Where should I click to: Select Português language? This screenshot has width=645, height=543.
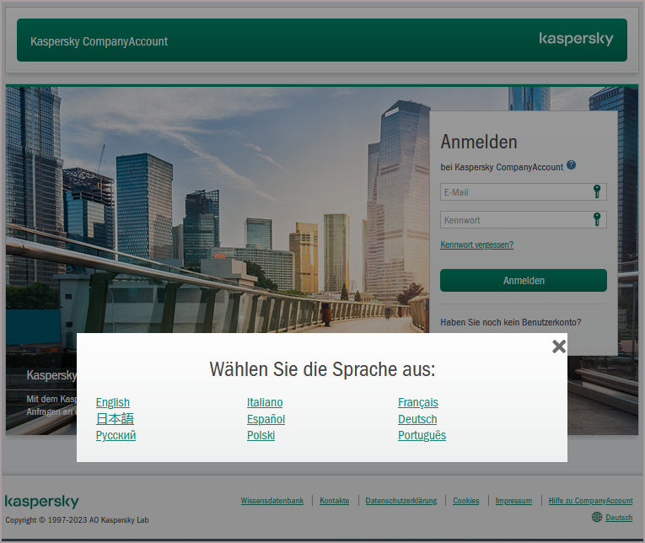coord(422,435)
